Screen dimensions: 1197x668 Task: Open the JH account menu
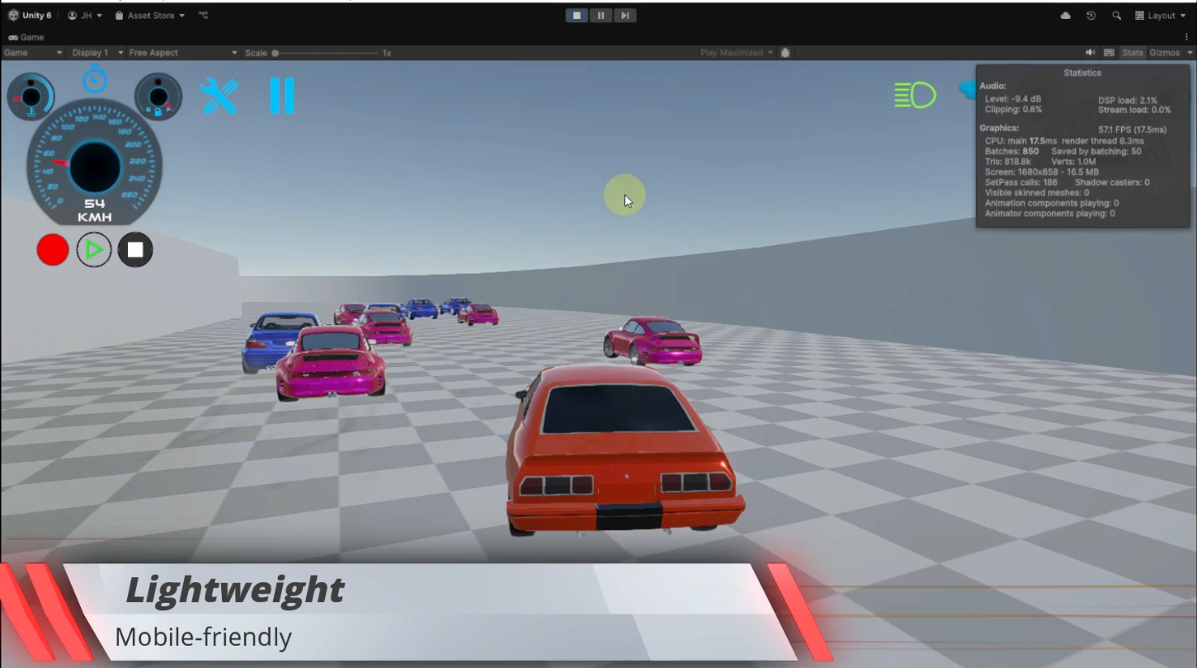point(83,15)
